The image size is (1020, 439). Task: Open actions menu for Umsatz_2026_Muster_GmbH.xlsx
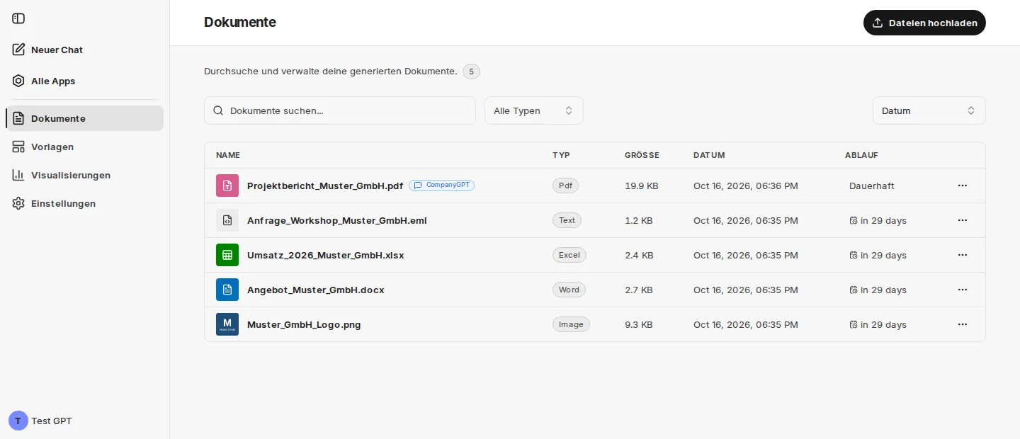(963, 255)
